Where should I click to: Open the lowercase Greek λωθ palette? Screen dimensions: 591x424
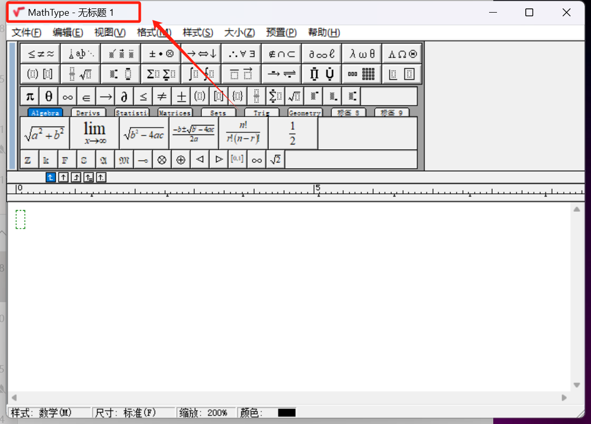pyautogui.click(x=362, y=54)
